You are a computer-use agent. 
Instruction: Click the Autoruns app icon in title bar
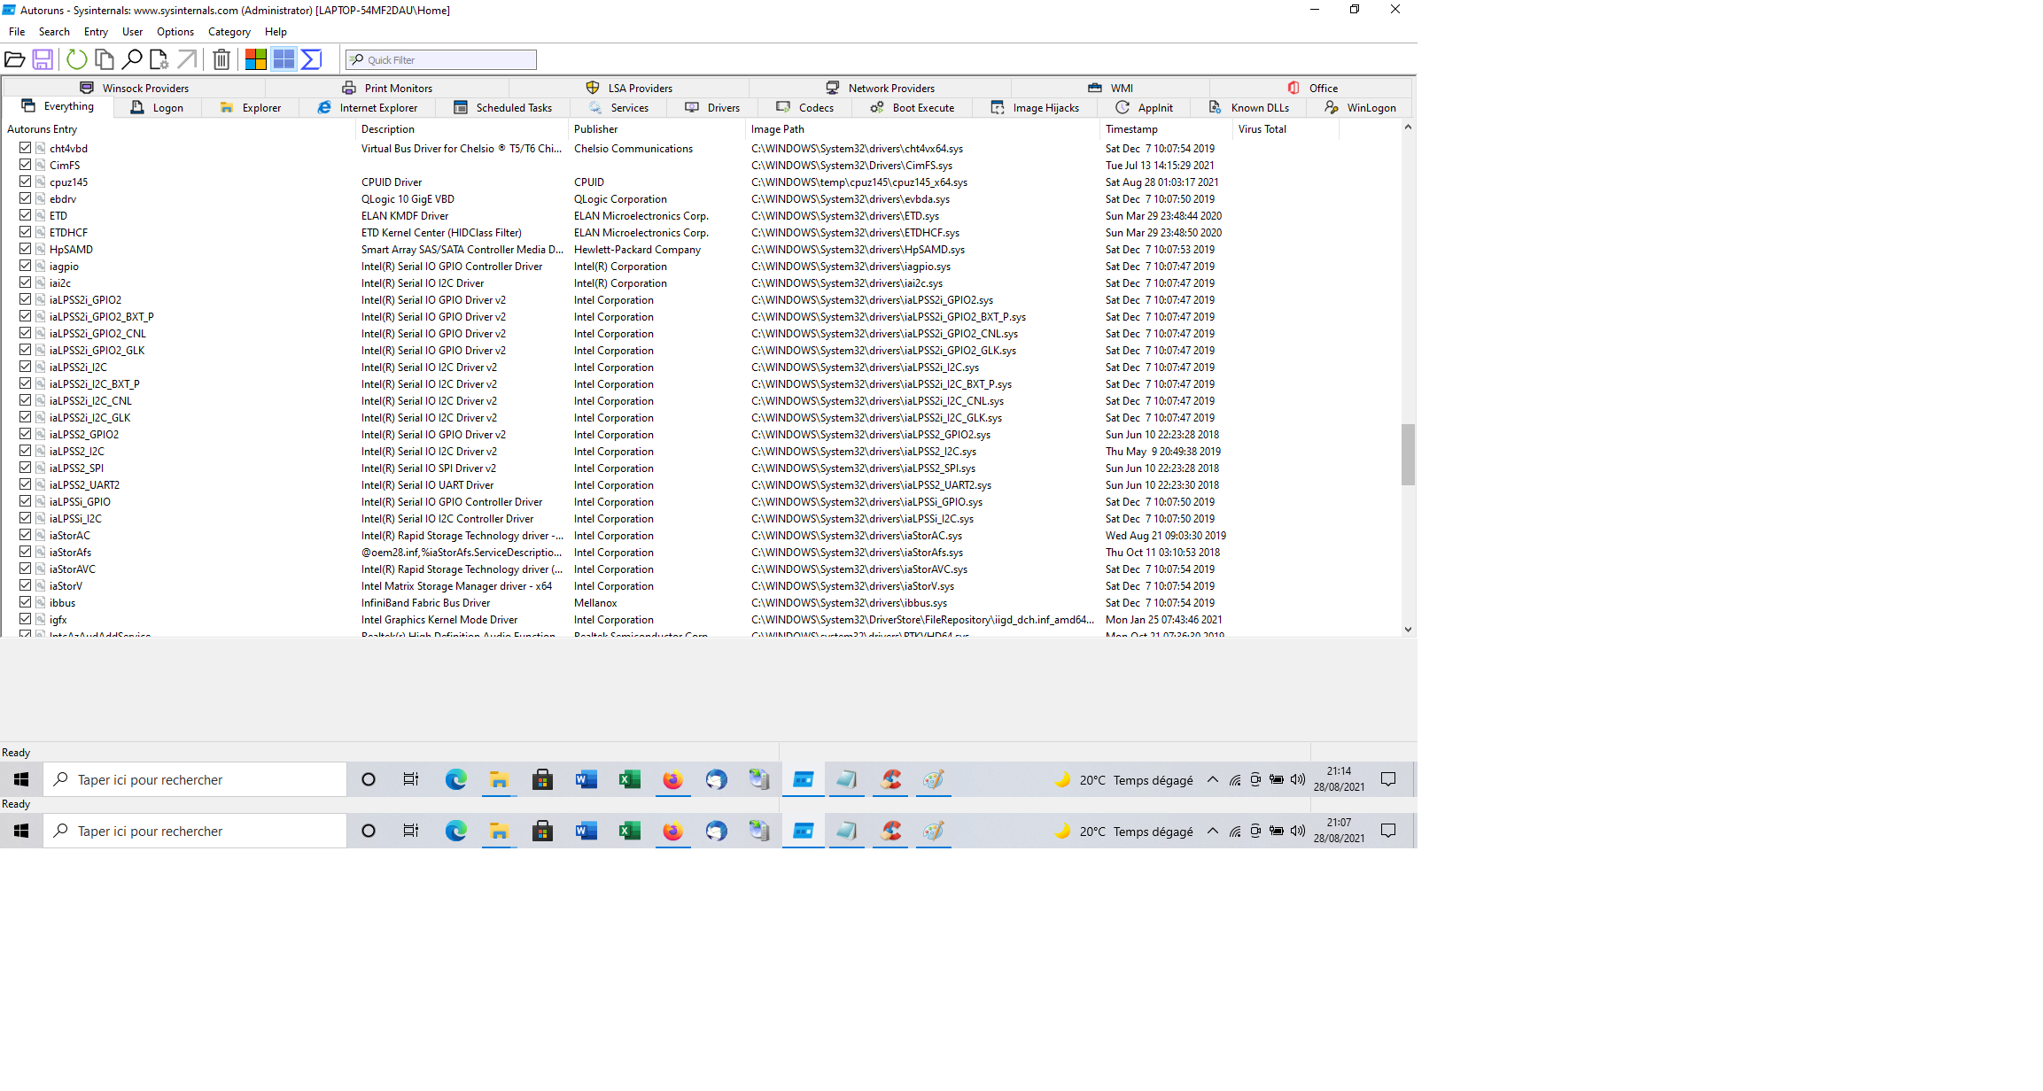(9, 10)
